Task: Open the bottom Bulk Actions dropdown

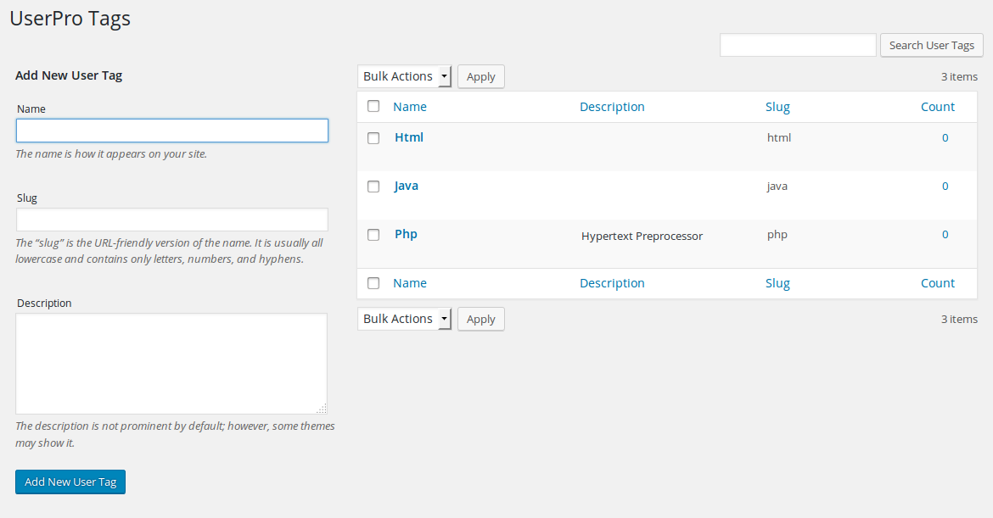Action: (x=404, y=319)
